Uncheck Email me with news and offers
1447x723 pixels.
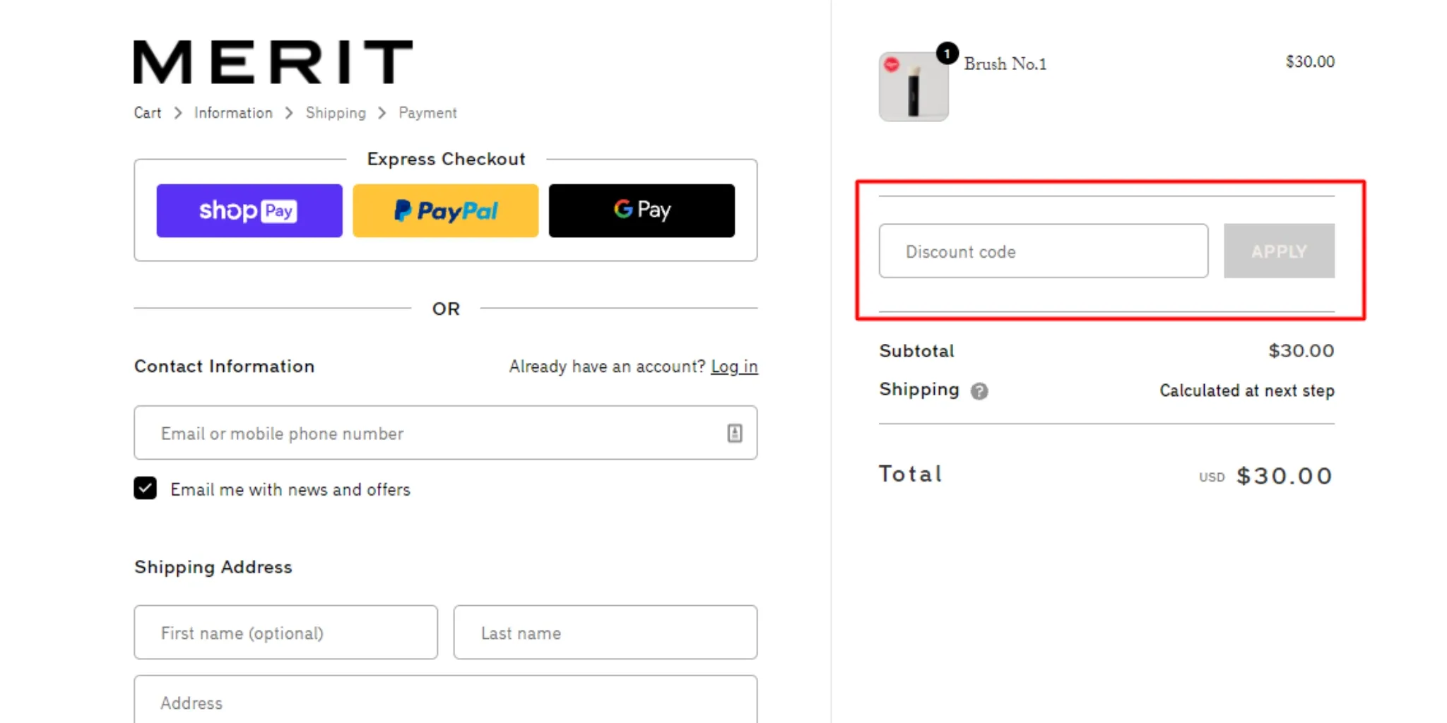pos(146,489)
